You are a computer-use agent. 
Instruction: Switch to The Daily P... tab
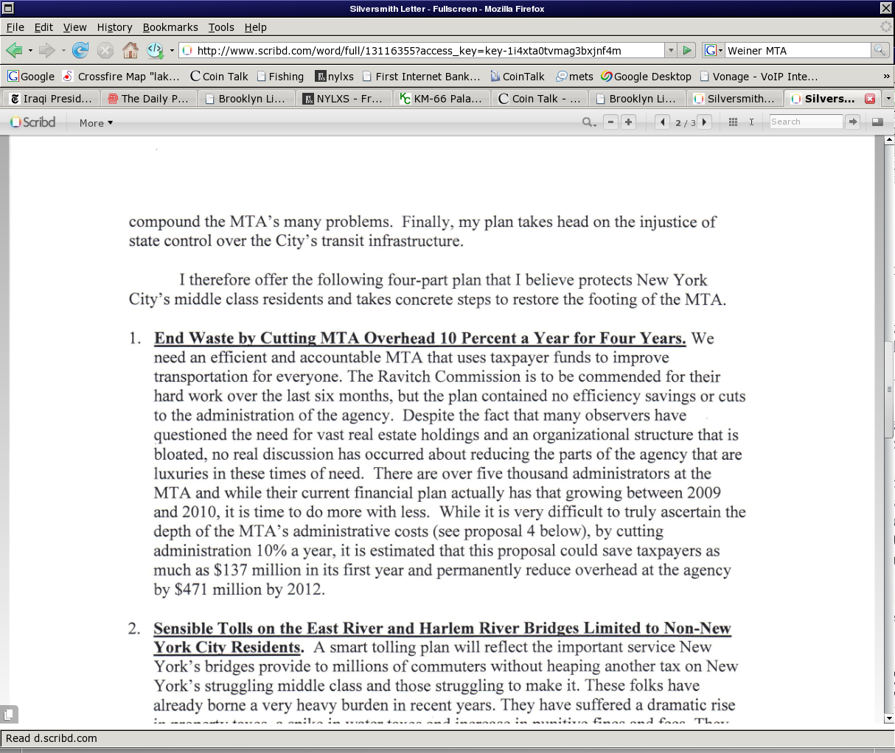[x=148, y=99]
